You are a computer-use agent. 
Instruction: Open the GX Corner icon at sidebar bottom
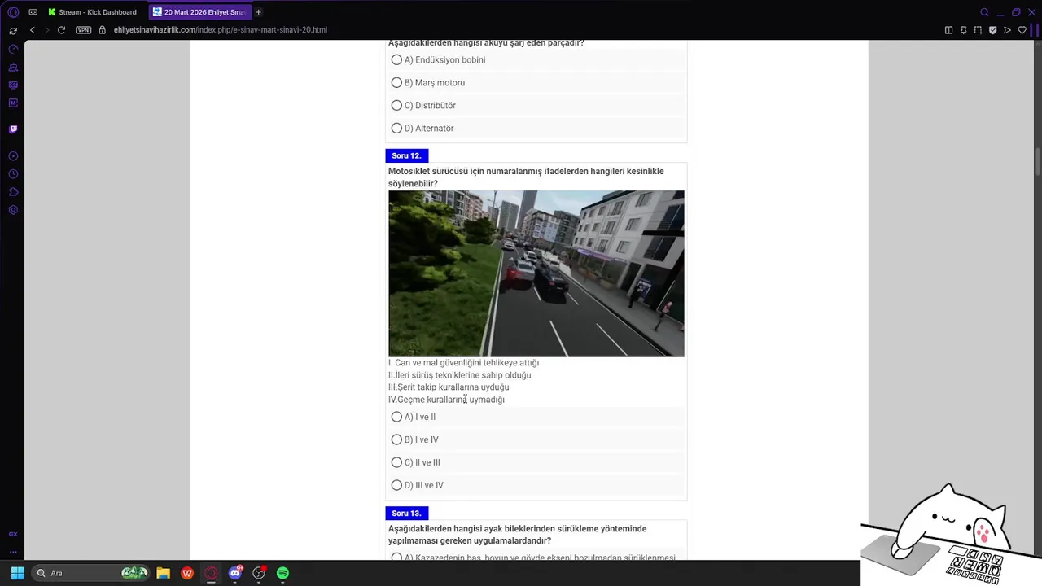(13, 534)
